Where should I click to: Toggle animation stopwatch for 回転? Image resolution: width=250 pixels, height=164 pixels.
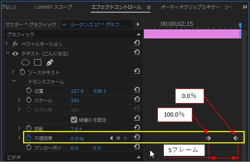click(29, 128)
